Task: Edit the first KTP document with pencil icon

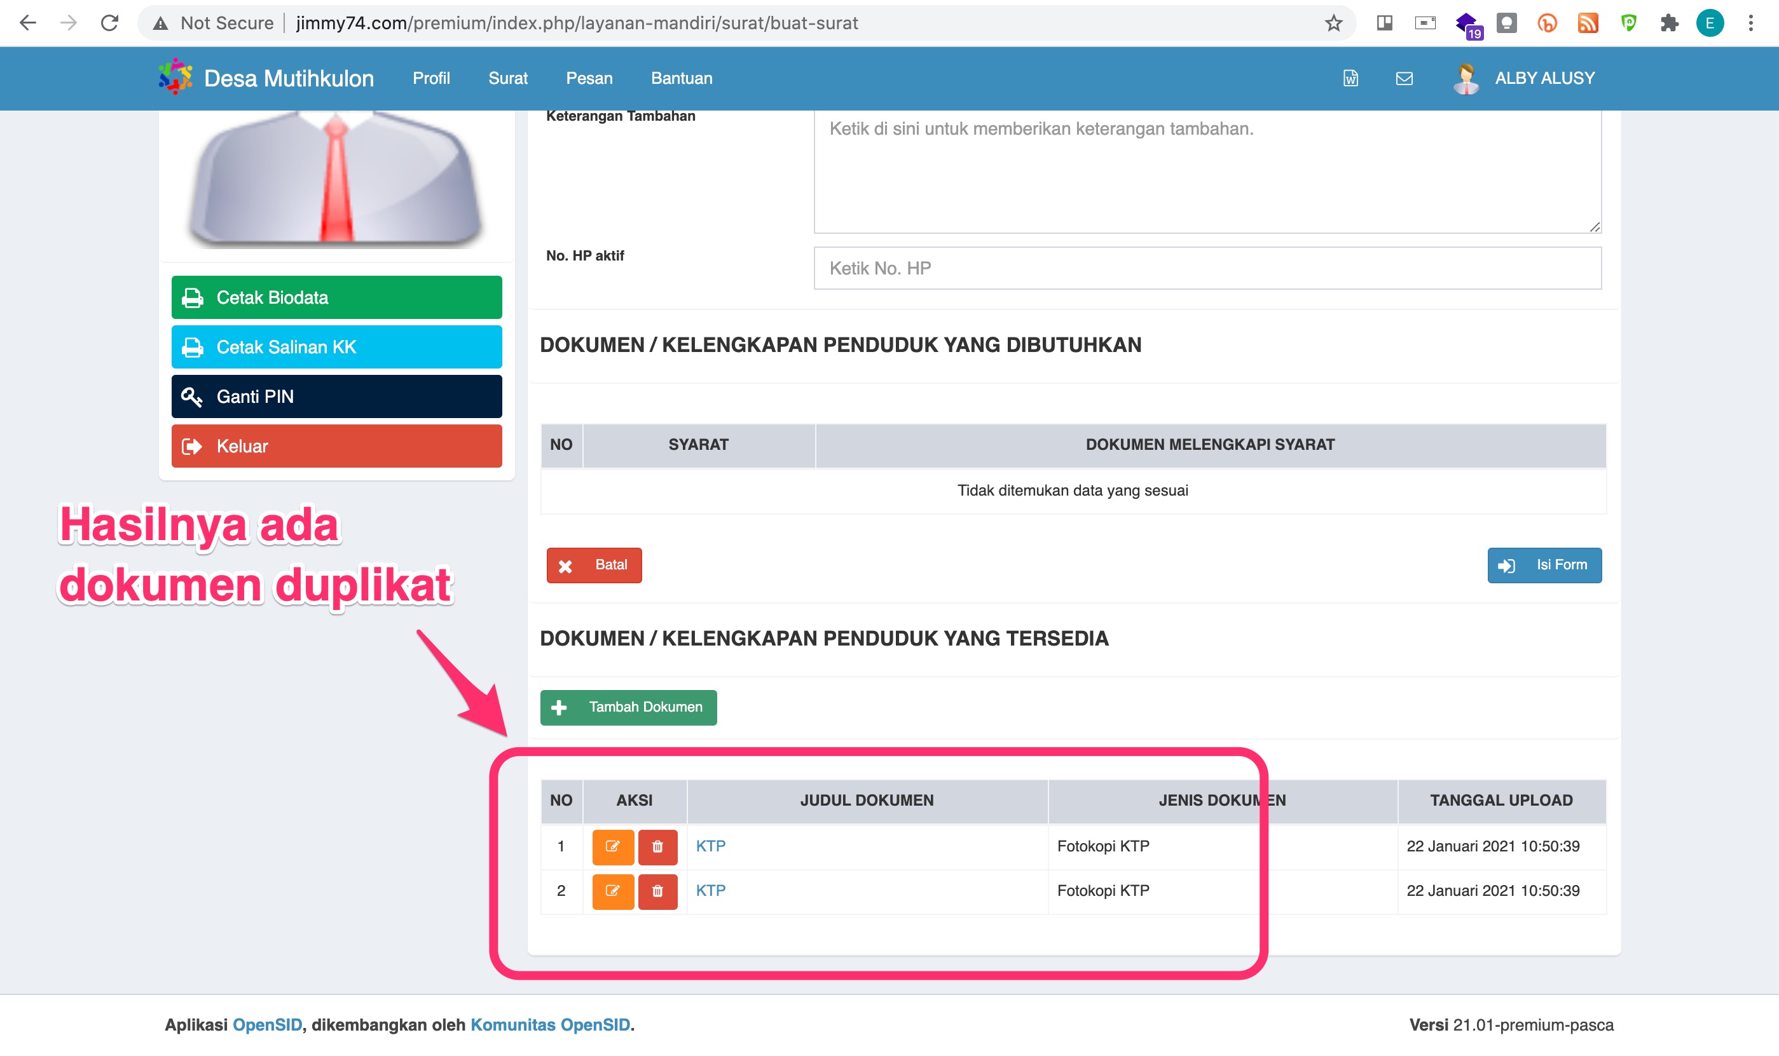Action: (x=613, y=846)
